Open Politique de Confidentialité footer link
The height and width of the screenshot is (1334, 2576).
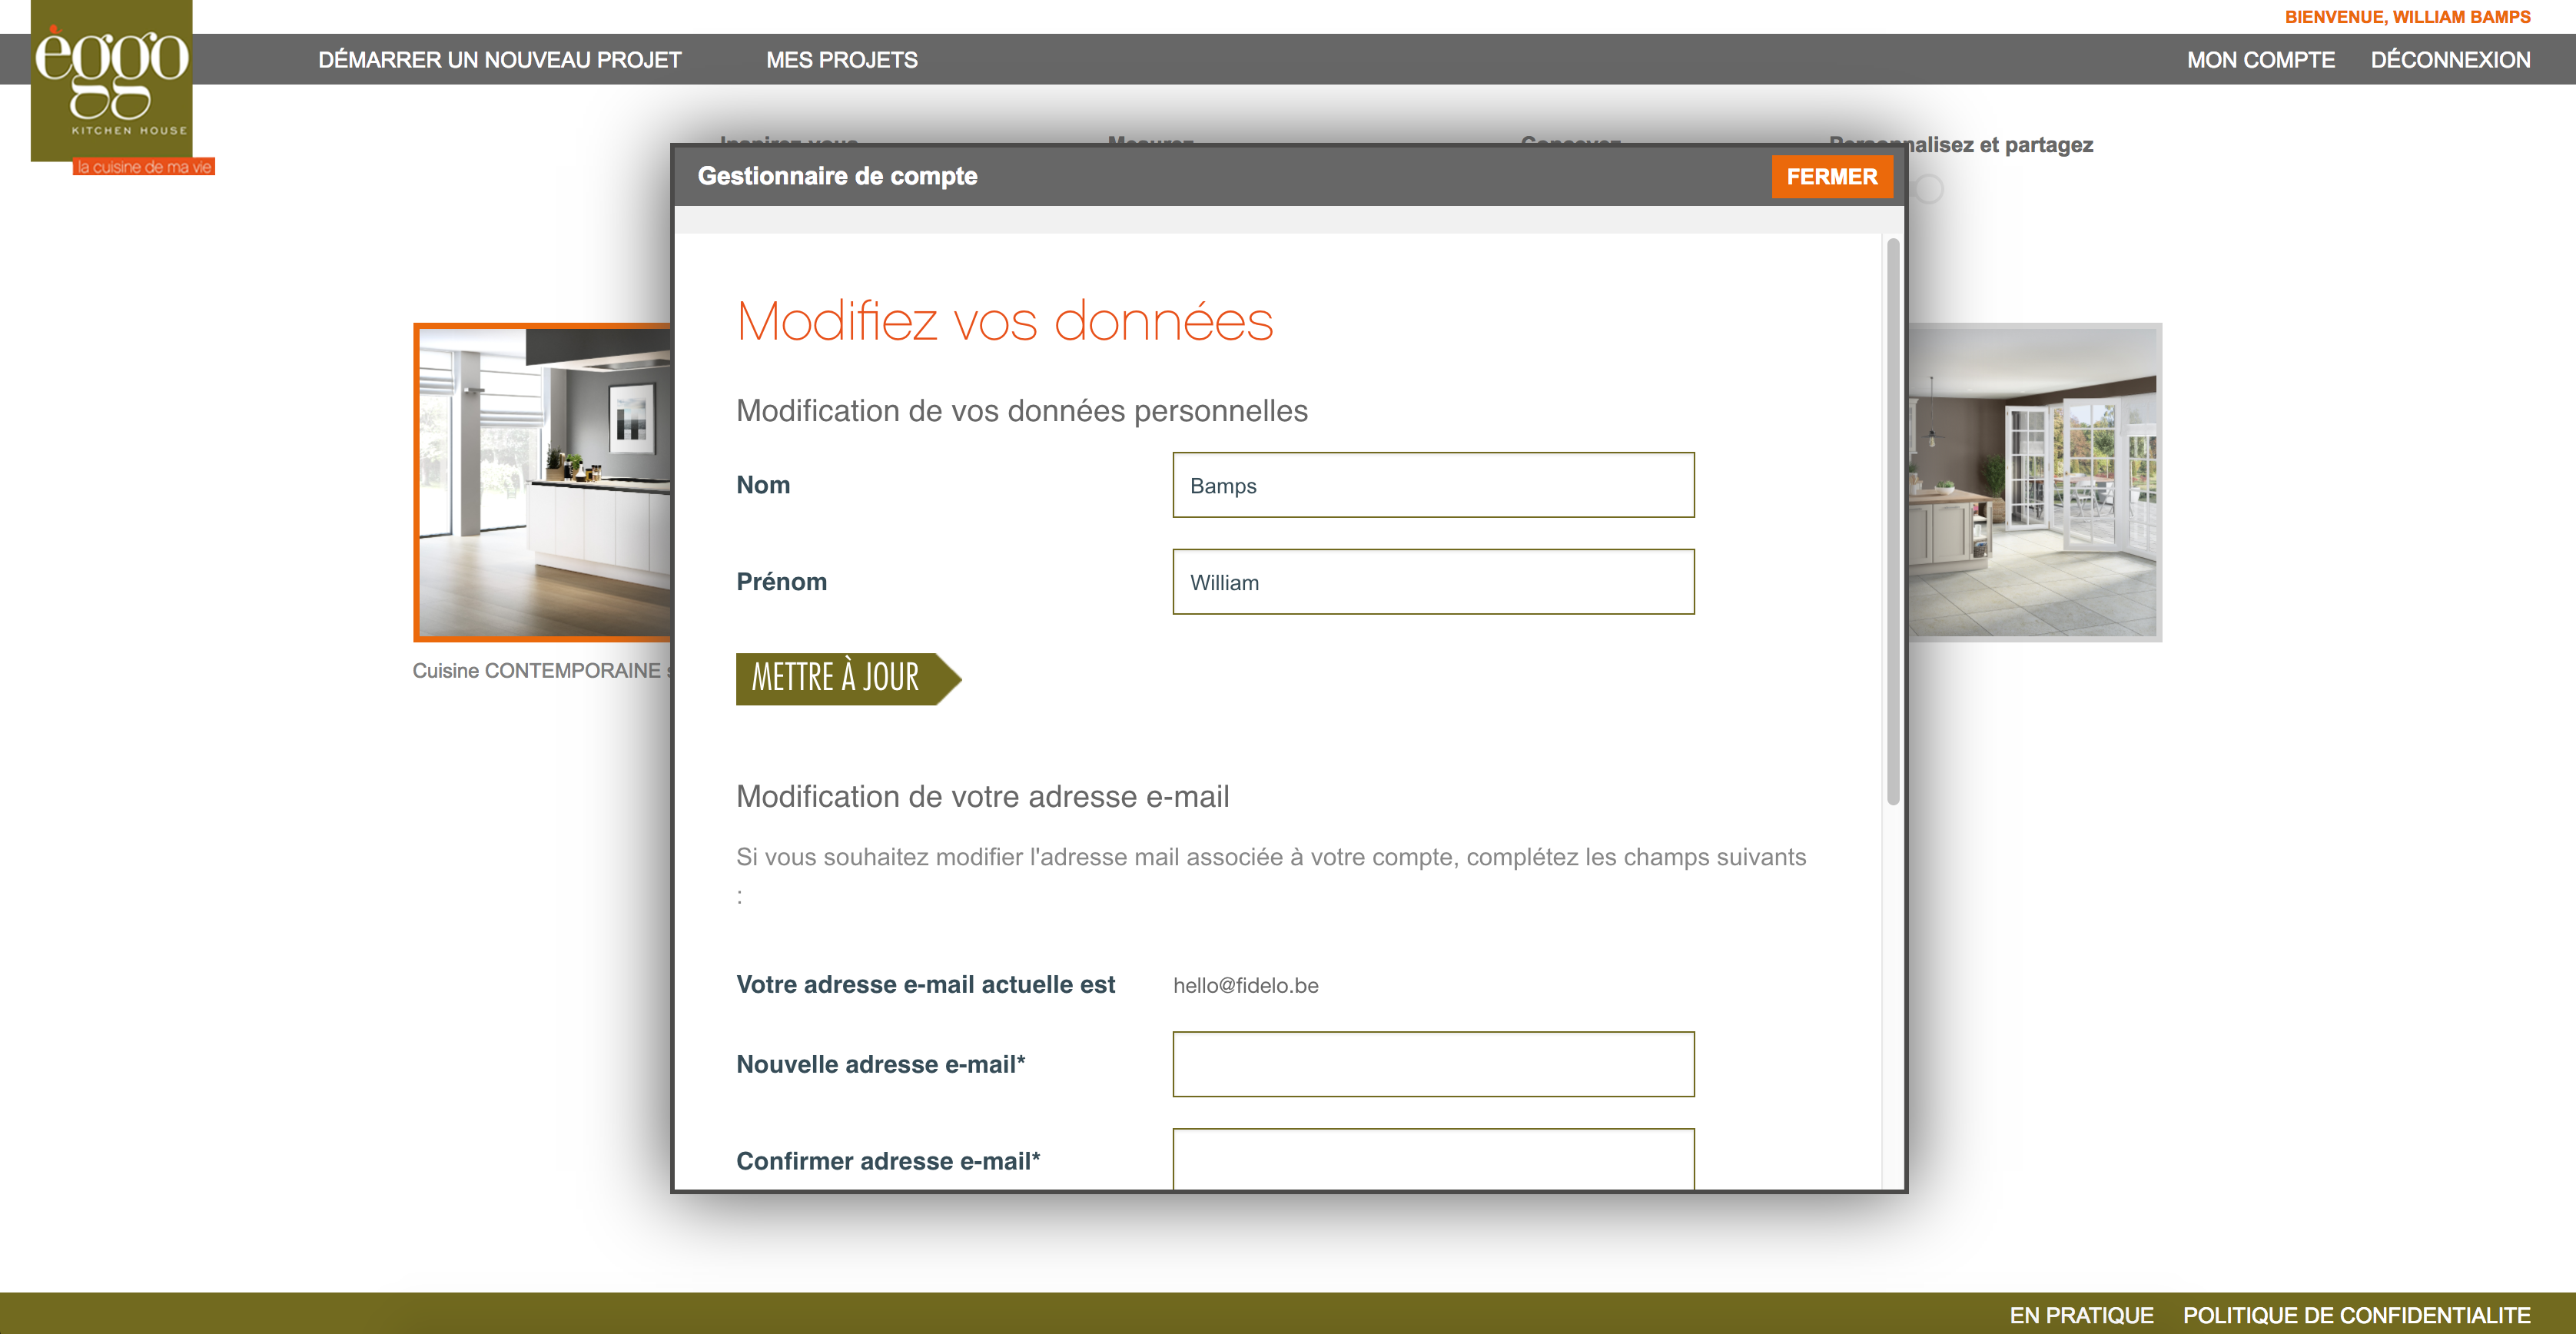[2356, 1315]
